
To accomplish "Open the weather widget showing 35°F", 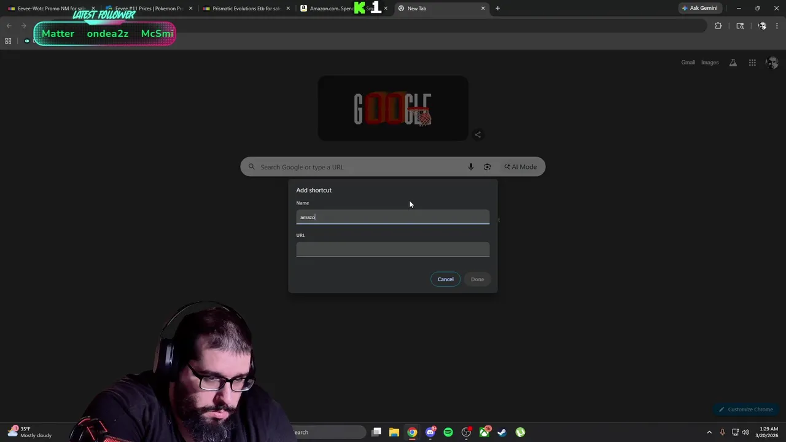I will click(x=29, y=432).
